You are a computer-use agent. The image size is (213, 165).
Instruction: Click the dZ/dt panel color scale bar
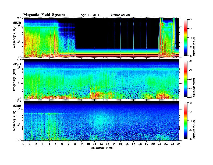click(186, 121)
